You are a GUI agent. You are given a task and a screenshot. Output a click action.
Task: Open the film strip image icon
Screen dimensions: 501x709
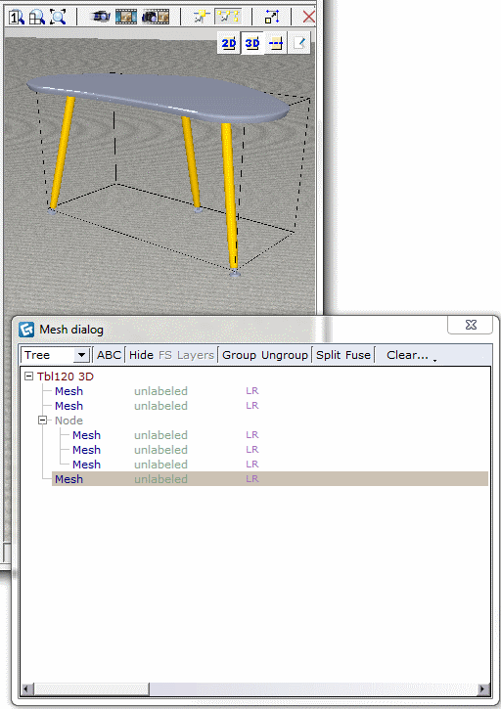coord(126,17)
